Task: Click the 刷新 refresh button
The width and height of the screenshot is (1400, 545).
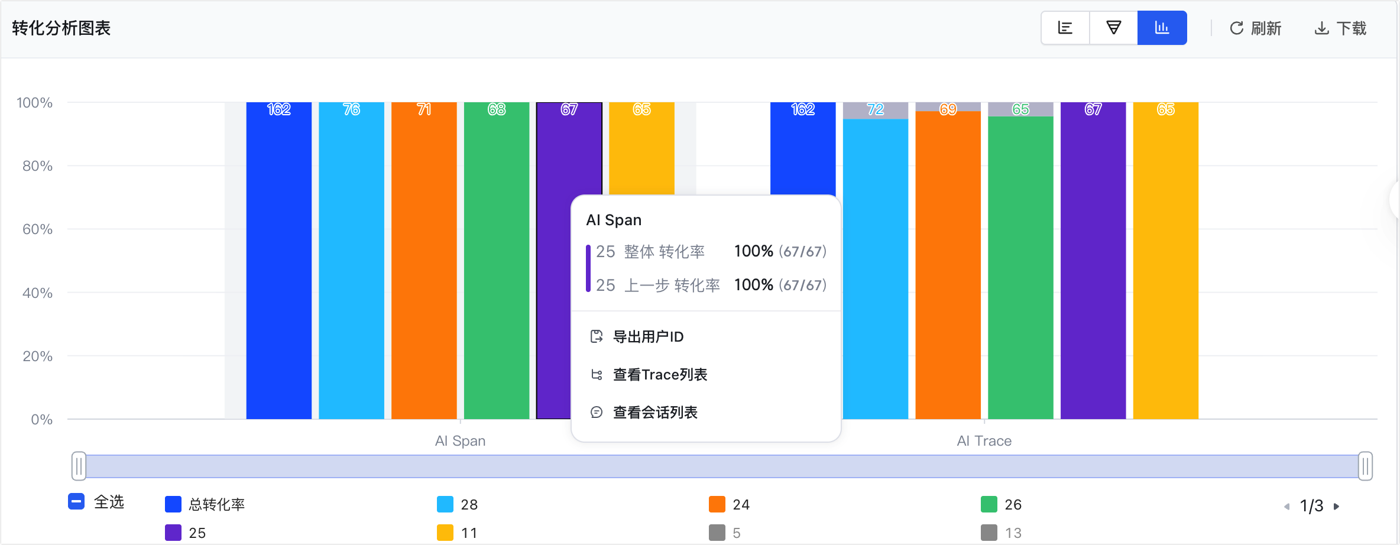Action: (x=1255, y=28)
